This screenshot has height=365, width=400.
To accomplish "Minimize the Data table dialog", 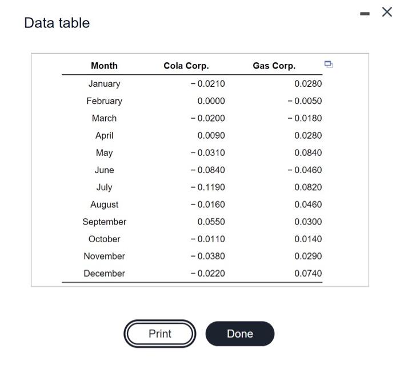I will point(365,14).
